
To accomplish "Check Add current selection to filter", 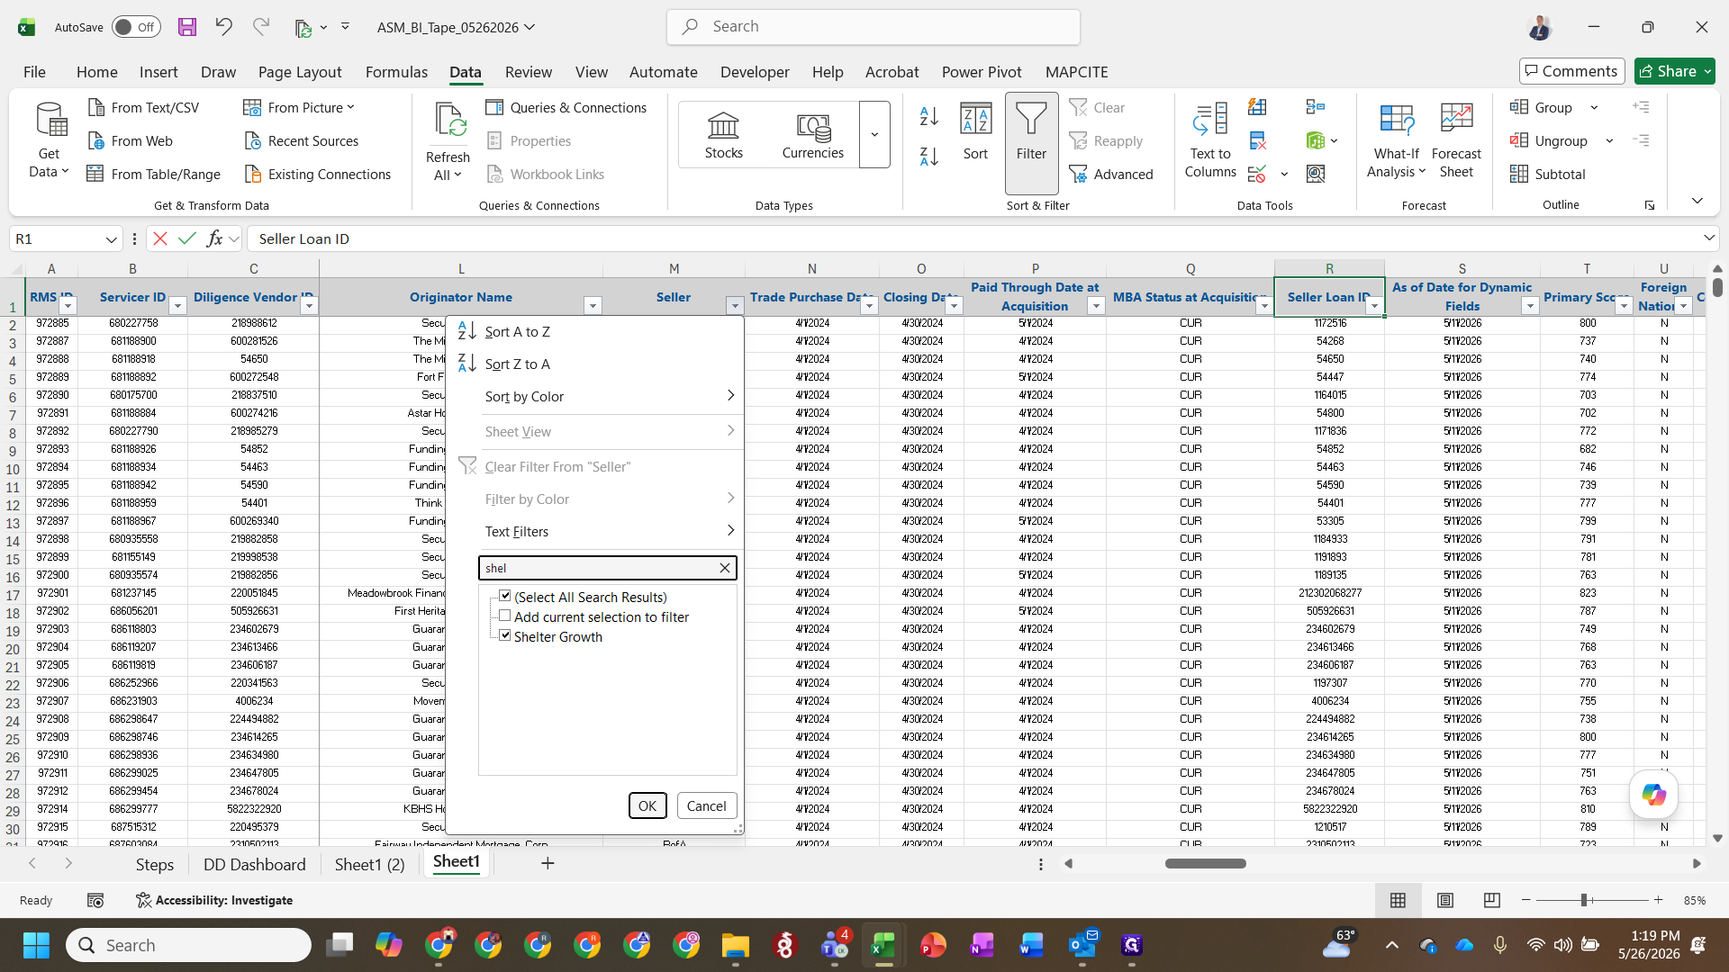I will tap(505, 616).
